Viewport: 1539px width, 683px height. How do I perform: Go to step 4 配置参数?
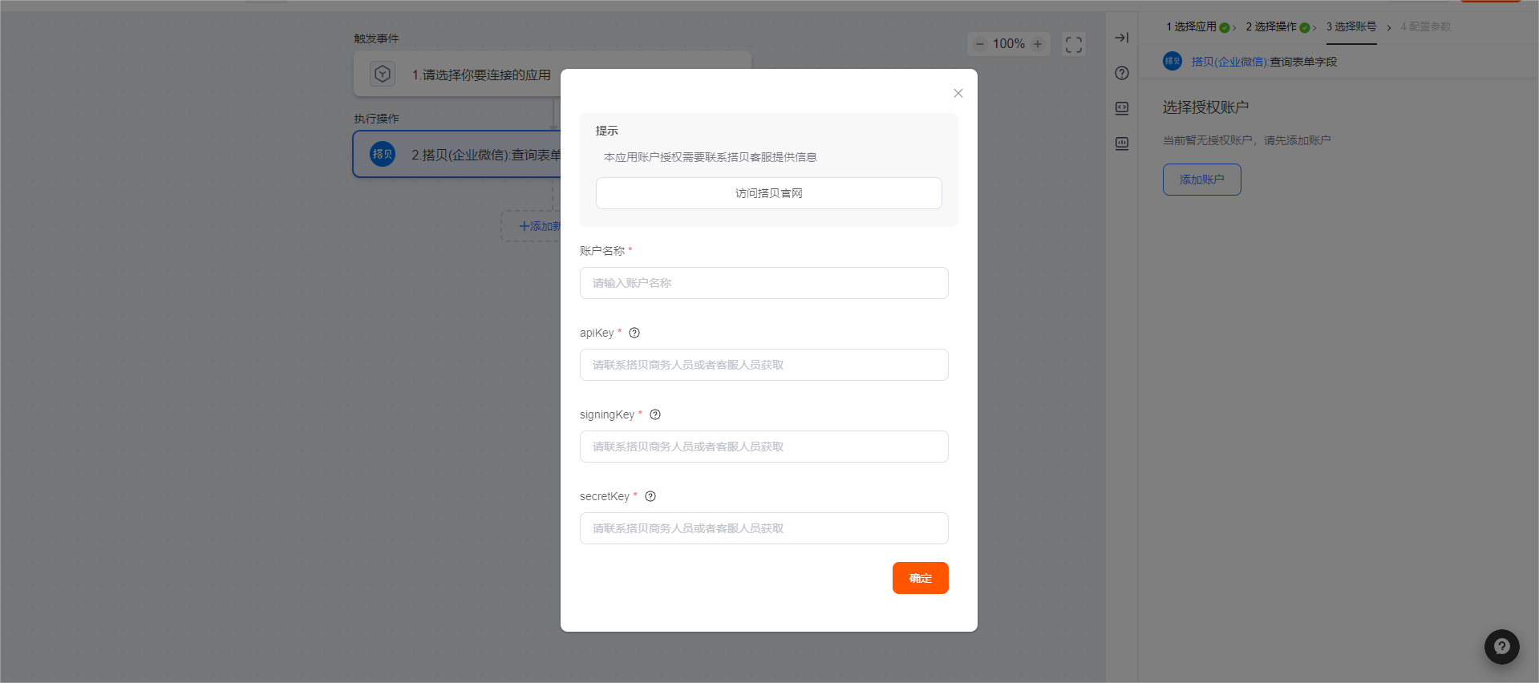point(1426,26)
